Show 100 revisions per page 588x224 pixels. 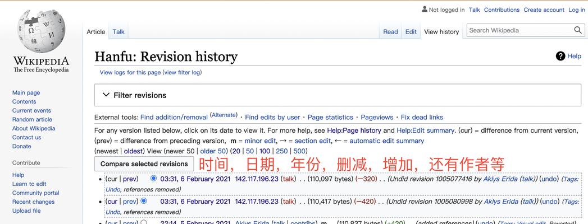point(265,151)
